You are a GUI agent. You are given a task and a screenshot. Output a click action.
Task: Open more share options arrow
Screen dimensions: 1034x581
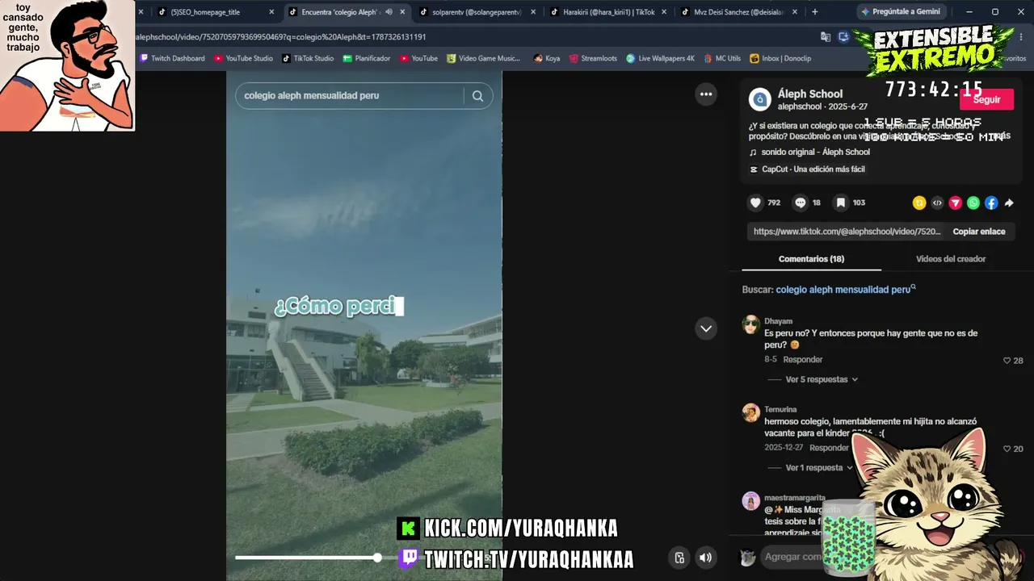[x=1009, y=203]
